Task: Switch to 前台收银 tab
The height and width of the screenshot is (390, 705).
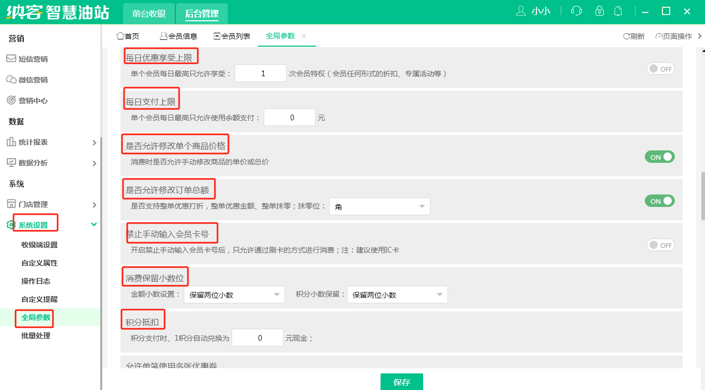Action: coord(148,14)
